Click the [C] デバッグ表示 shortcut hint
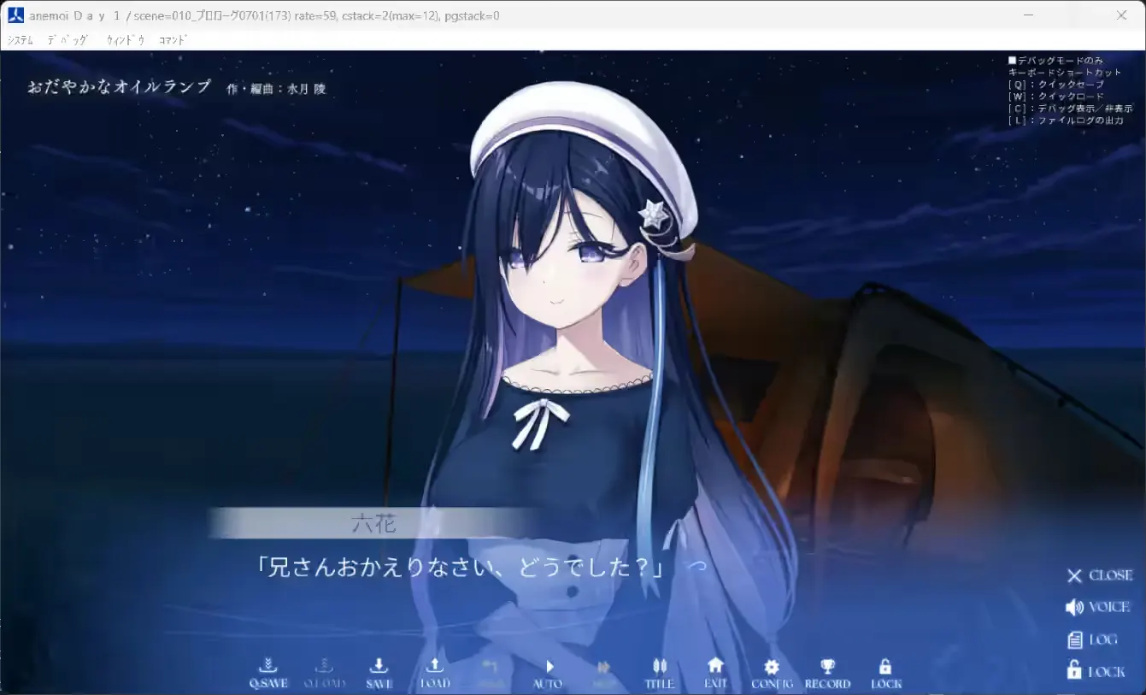This screenshot has width=1146, height=695. [1071, 109]
